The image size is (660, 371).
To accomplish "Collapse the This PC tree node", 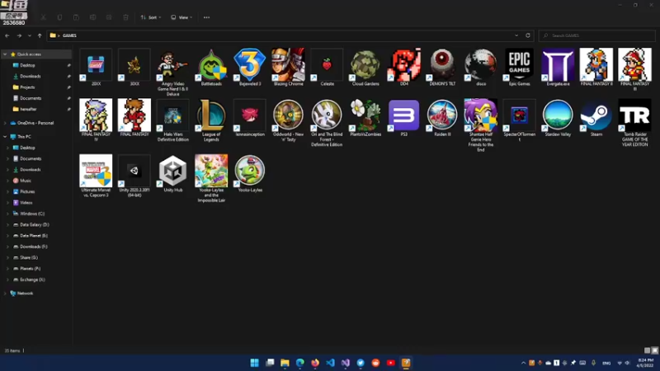I will [5, 137].
